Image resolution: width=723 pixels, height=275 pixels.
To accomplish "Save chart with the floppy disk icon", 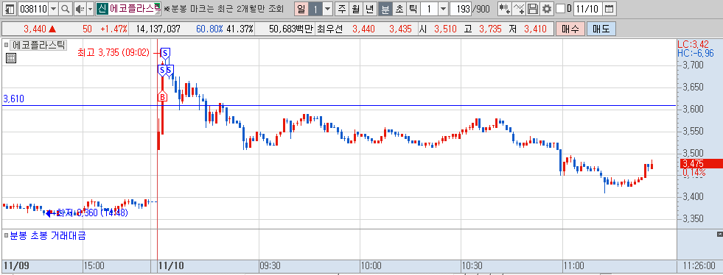I will pyautogui.click(x=533, y=9).
